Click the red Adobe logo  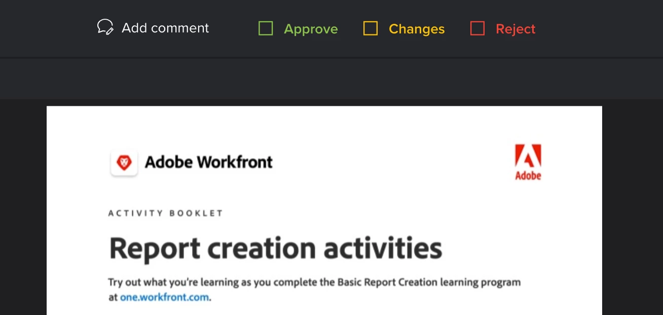(x=528, y=162)
